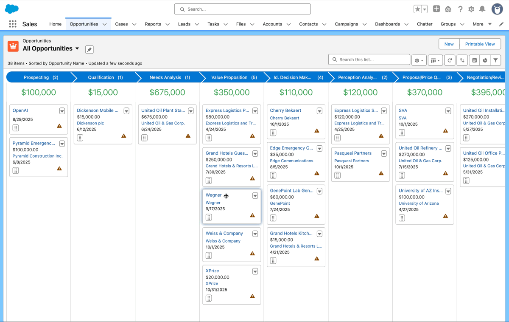Open the University of Arizona account link
Screen dimensions: 509x322
[419, 203]
